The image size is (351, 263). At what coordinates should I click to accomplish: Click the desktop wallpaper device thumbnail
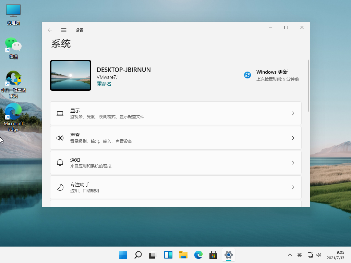tap(70, 75)
